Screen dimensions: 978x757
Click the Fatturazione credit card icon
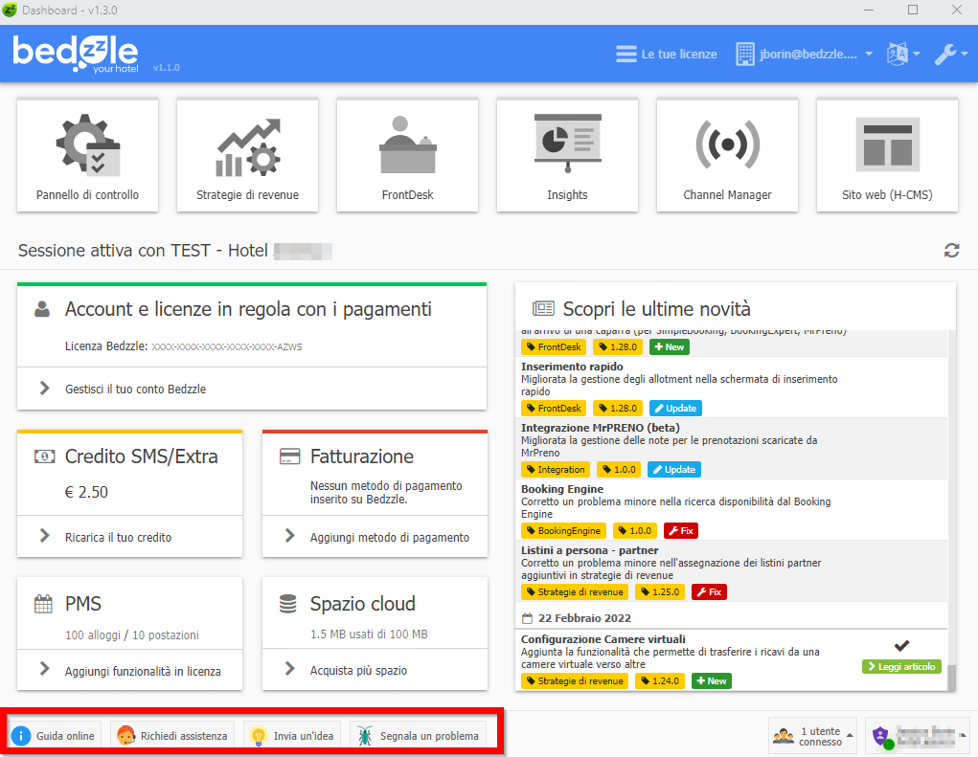[x=289, y=456]
